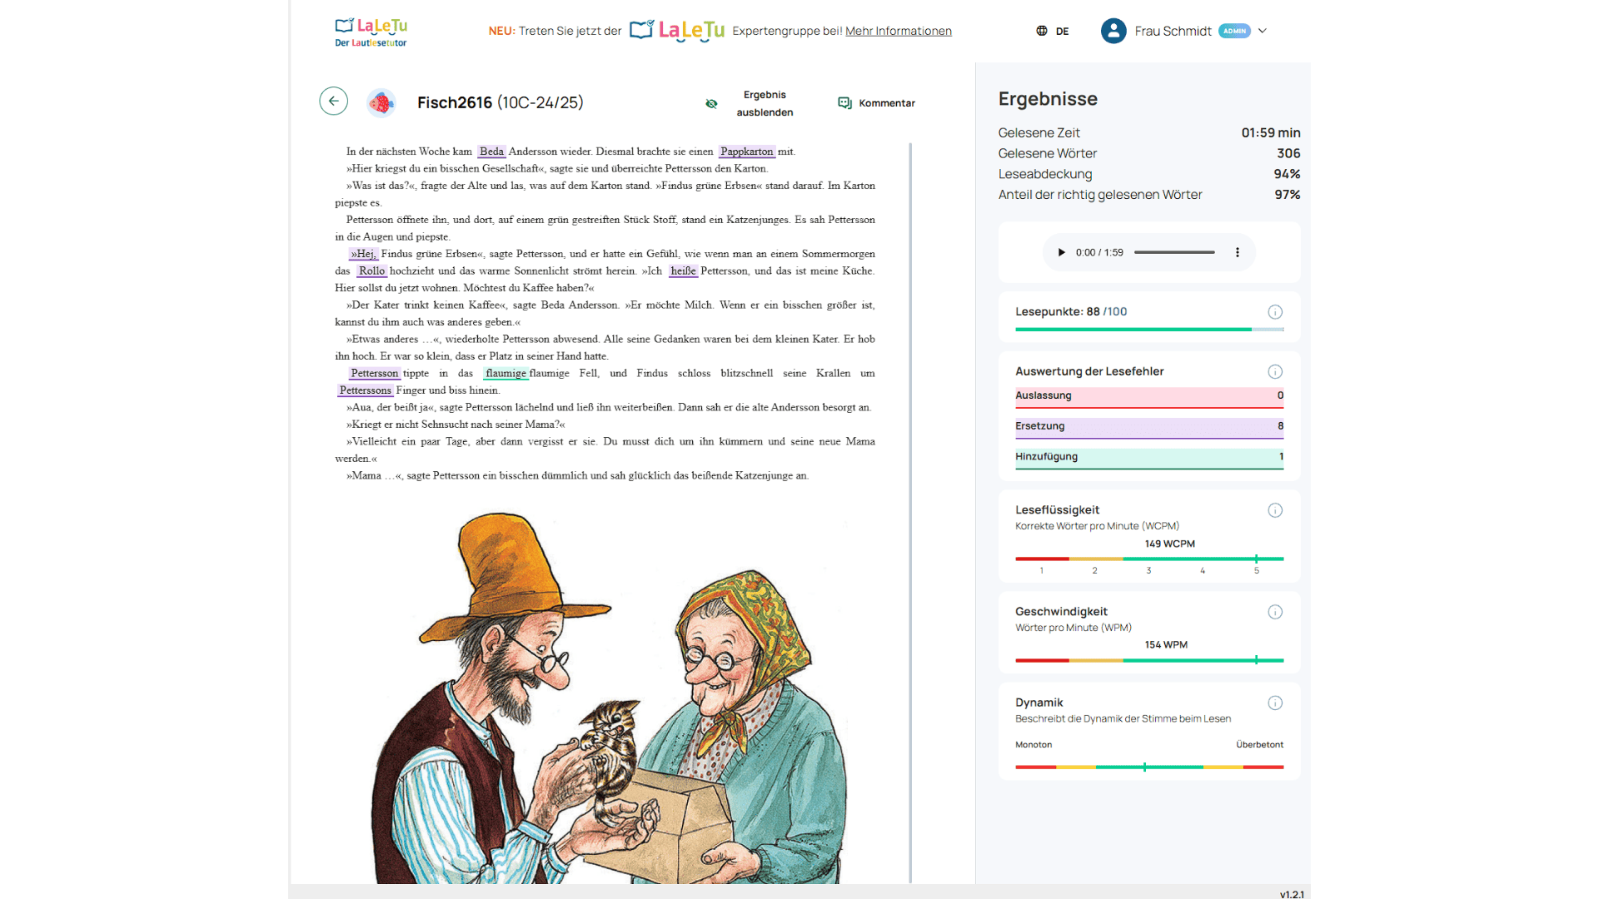
Task: Hide the result using the eye toggle
Action: coord(712,103)
